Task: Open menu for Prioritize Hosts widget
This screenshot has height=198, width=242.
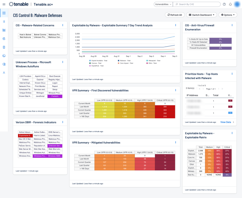Action: (232, 74)
